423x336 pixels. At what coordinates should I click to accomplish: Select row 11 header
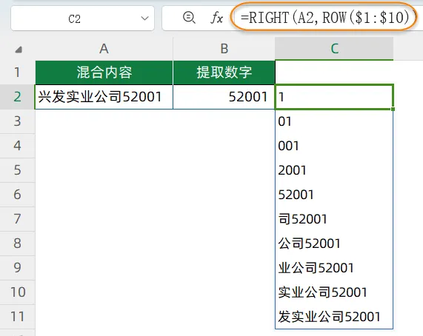[18, 317]
